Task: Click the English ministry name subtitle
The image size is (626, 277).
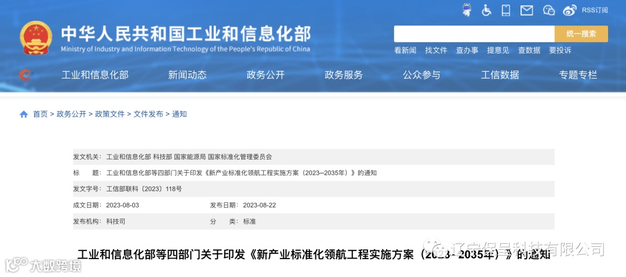Action: [185, 49]
